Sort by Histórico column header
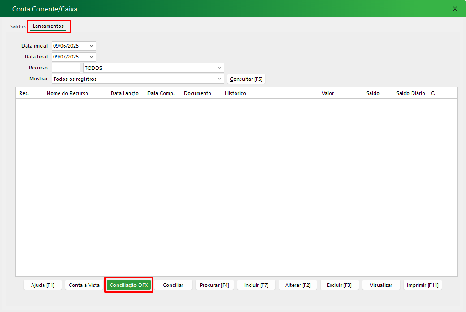Viewport: 466px width, 312px height. coord(236,93)
